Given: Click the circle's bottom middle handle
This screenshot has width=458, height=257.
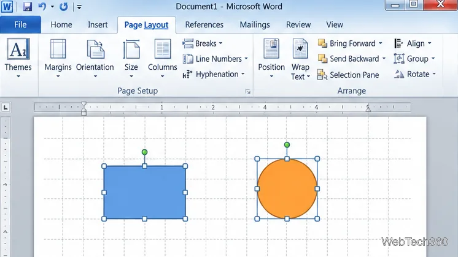Looking at the screenshot, I should [x=287, y=218].
